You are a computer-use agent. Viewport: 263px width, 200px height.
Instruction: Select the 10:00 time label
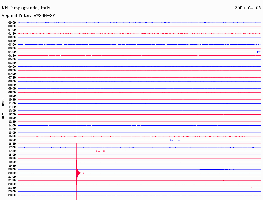tap(12, 96)
